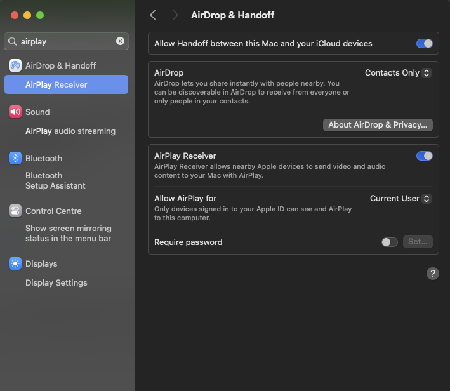Click the Set... password button
This screenshot has height=391, width=450.
(x=418, y=242)
